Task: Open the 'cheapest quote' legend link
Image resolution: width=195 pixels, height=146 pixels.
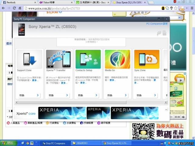Action: (104, 123)
